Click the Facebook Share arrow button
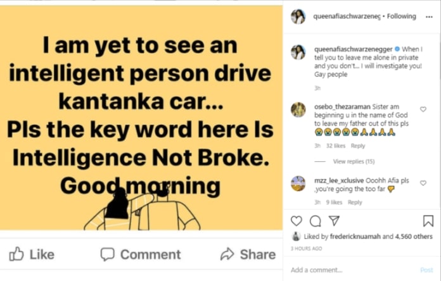 (248, 254)
